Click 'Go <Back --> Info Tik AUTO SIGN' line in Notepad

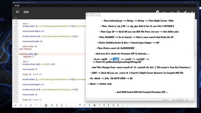coord(111,78)
